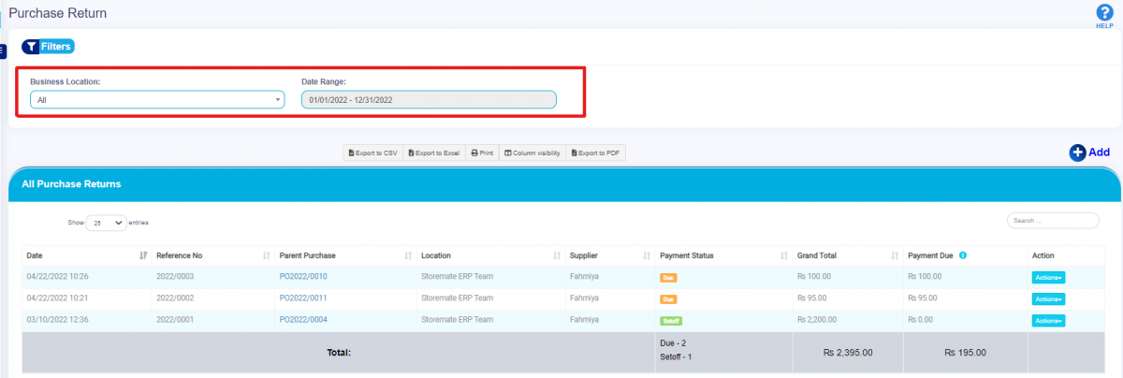Screen dimensions: 1123x378
Task: Click the All Purchase Returns heading
Action: coord(71,184)
